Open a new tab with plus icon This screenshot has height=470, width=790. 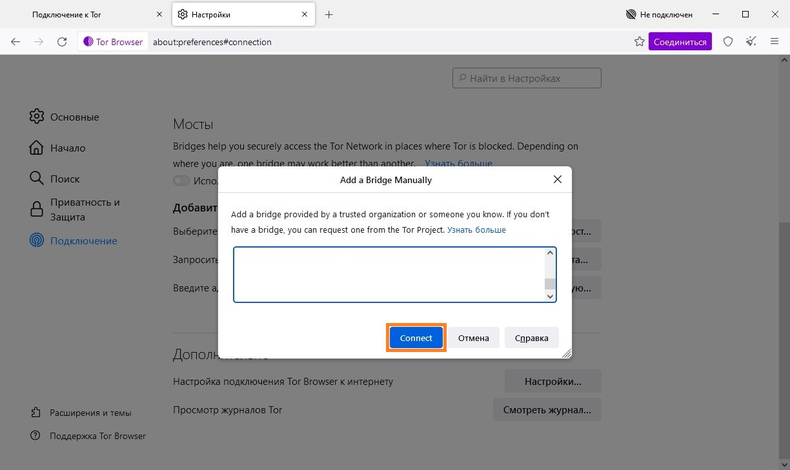pos(329,14)
